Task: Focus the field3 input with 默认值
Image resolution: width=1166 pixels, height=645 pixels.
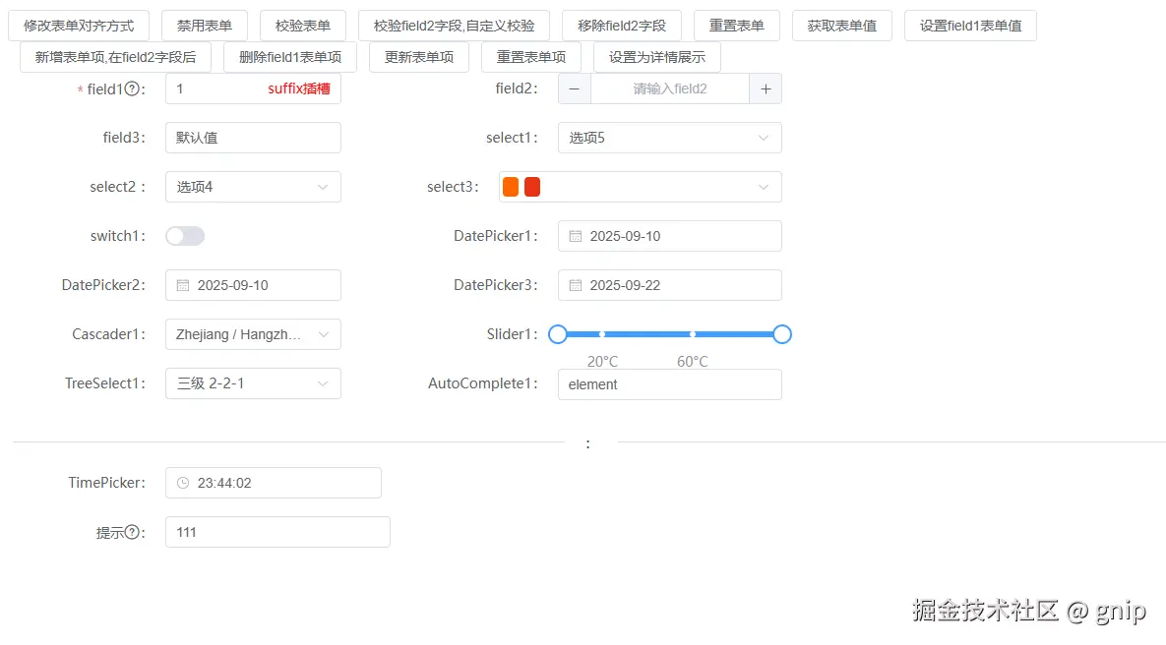Action: click(x=253, y=138)
